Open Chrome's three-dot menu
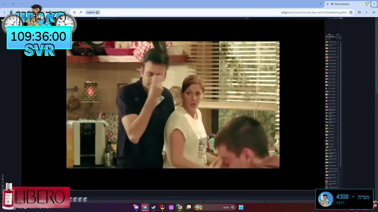 (x=4, y=12)
